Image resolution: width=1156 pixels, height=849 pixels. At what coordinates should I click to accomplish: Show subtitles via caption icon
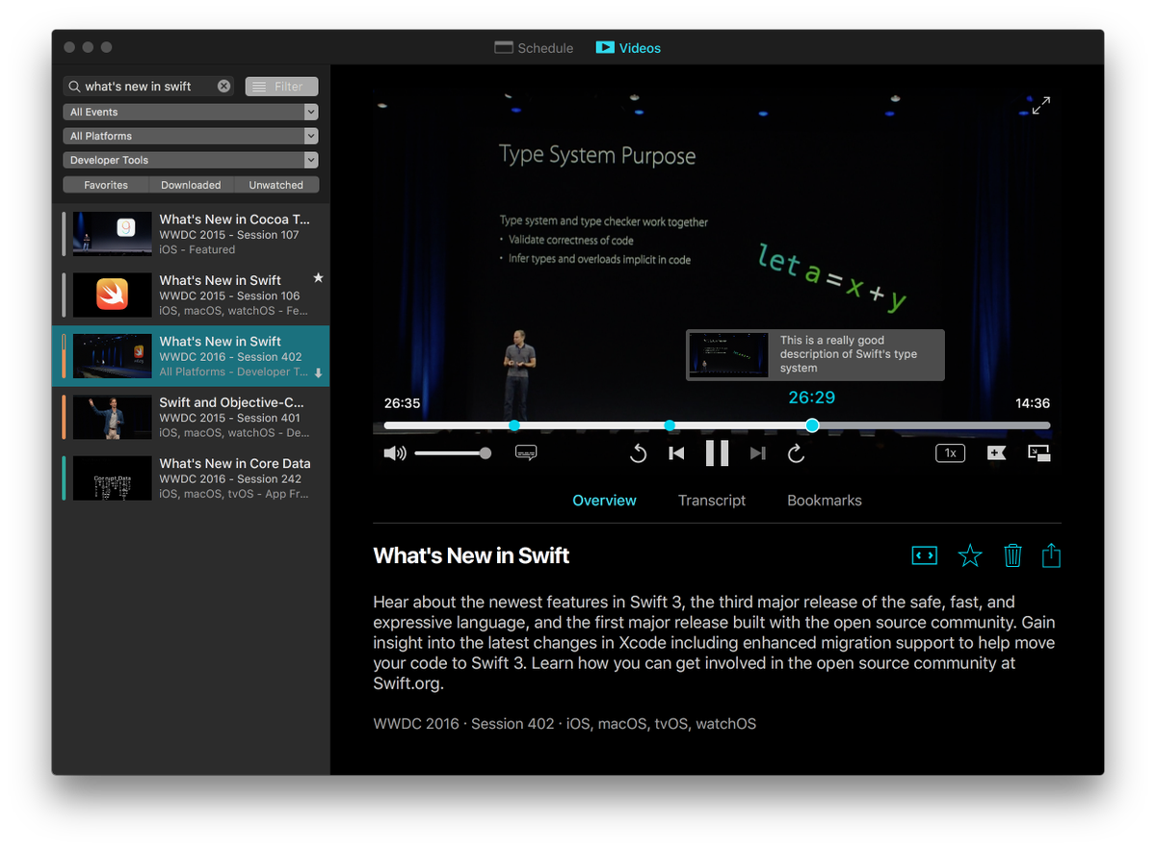526,452
